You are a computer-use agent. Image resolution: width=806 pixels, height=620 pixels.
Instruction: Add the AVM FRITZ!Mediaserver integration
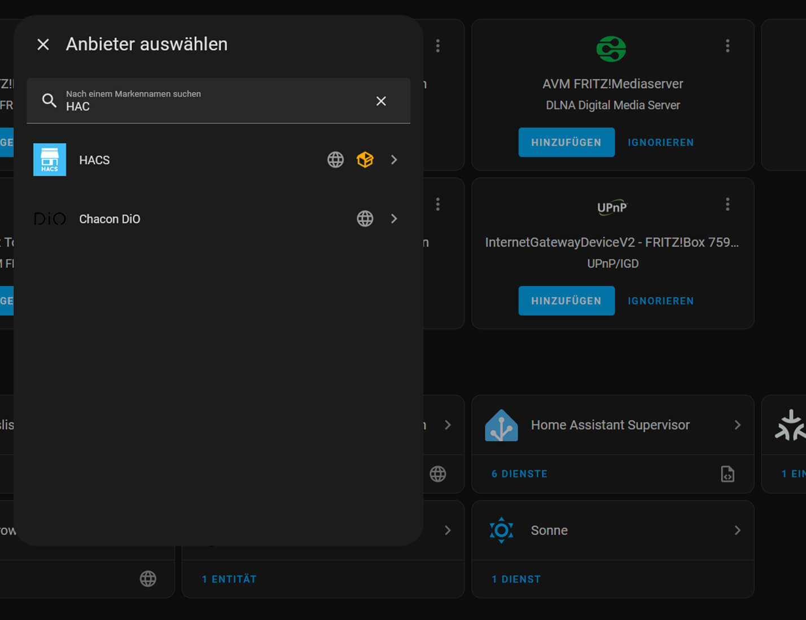pyautogui.click(x=566, y=143)
